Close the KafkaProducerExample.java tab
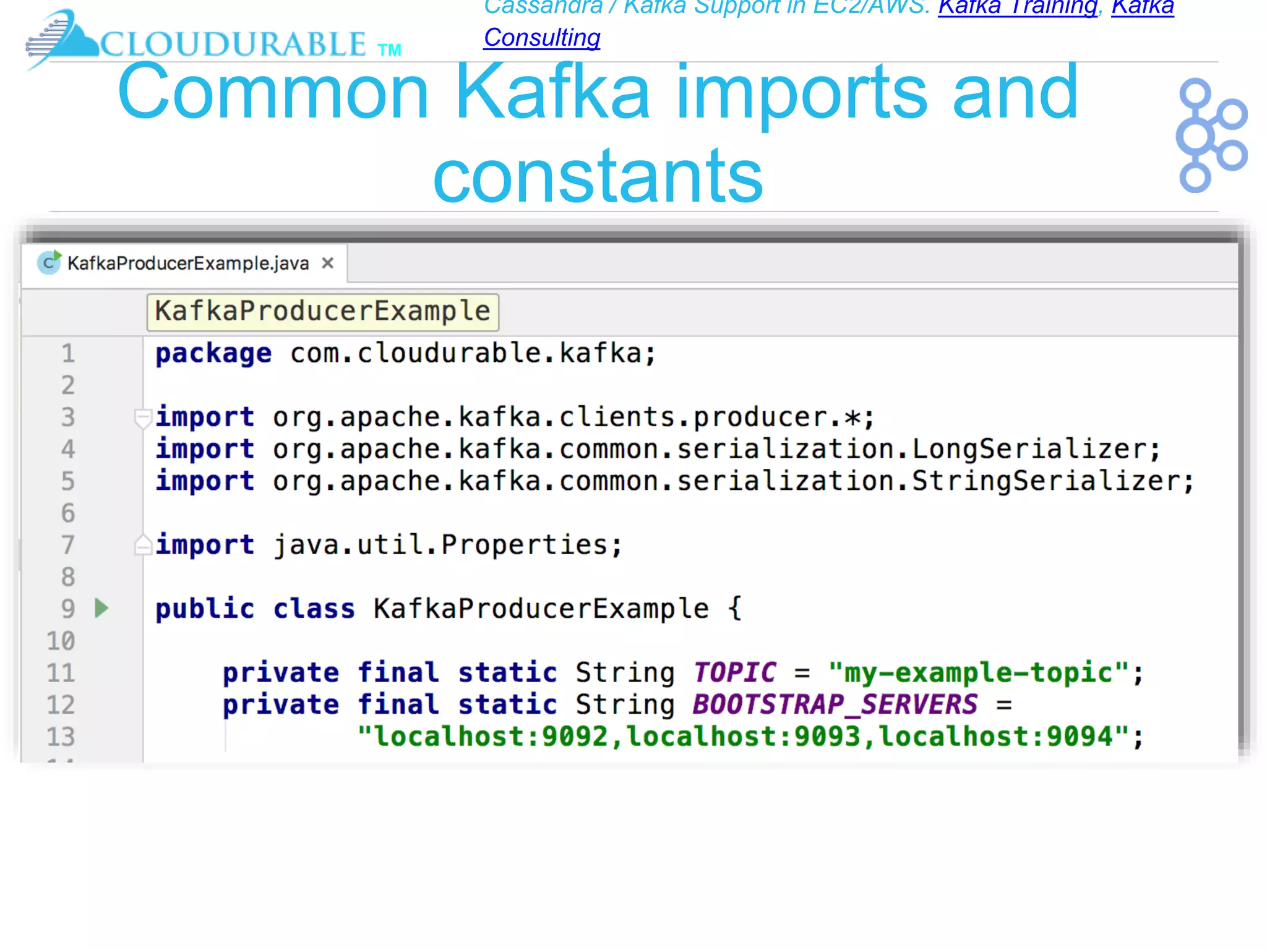This screenshot has height=950, width=1267. click(328, 263)
